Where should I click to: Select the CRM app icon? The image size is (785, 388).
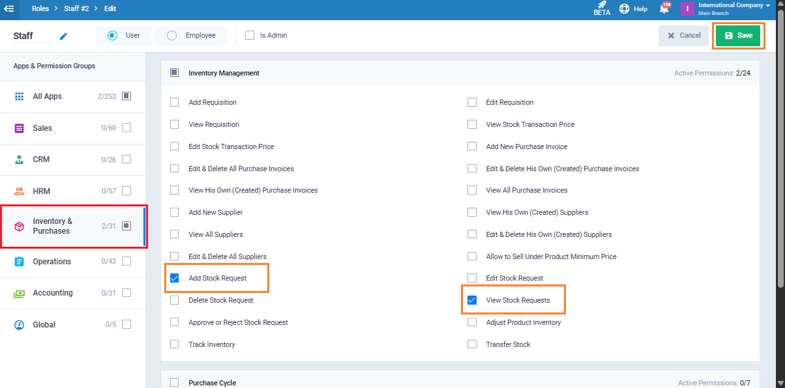click(x=20, y=159)
